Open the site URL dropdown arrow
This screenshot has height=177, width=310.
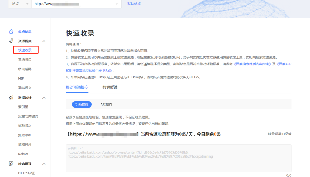coord(117,4)
